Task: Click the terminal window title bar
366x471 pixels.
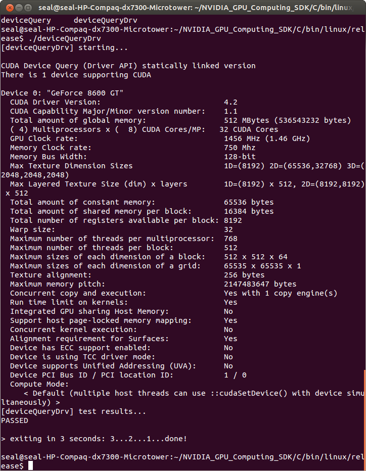Action: tap(182, 8)
